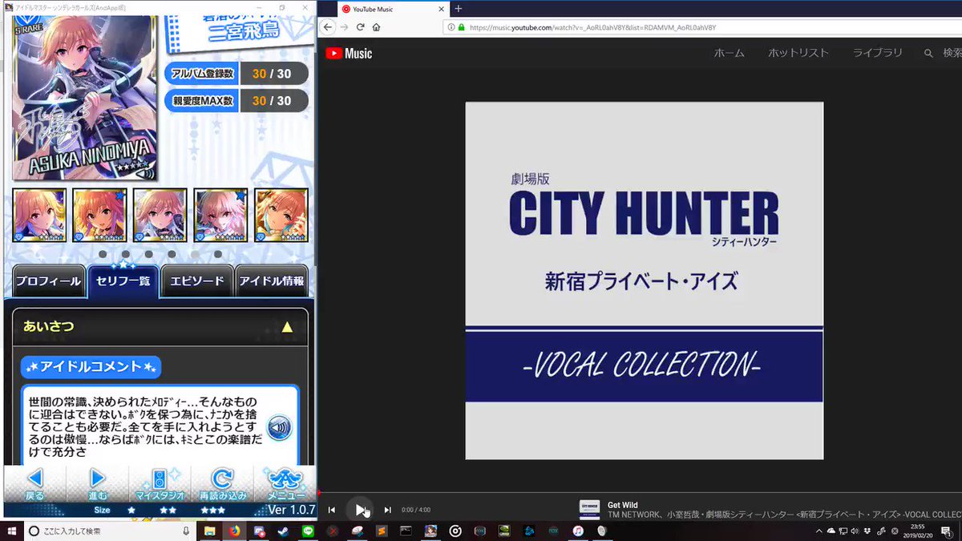Open LINE from the taskbar
The image size is (962, 541).
pyautogui.click(x=308, y=531)
